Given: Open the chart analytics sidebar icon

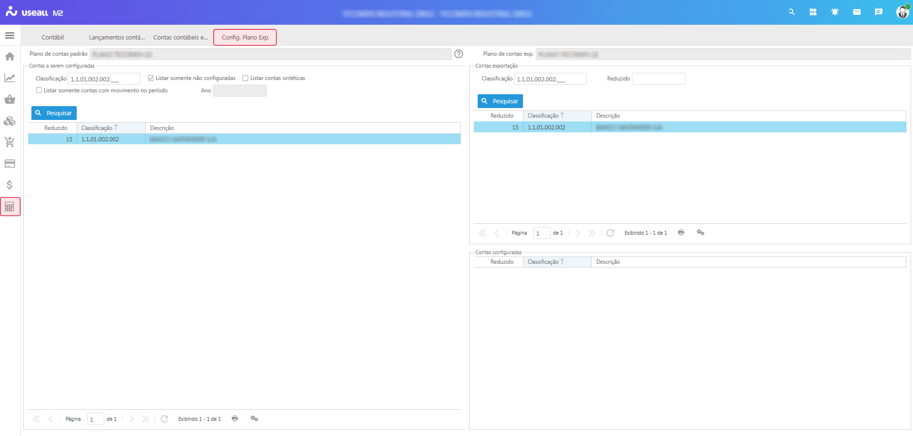Looking at the screenshot, I should 10,78.
